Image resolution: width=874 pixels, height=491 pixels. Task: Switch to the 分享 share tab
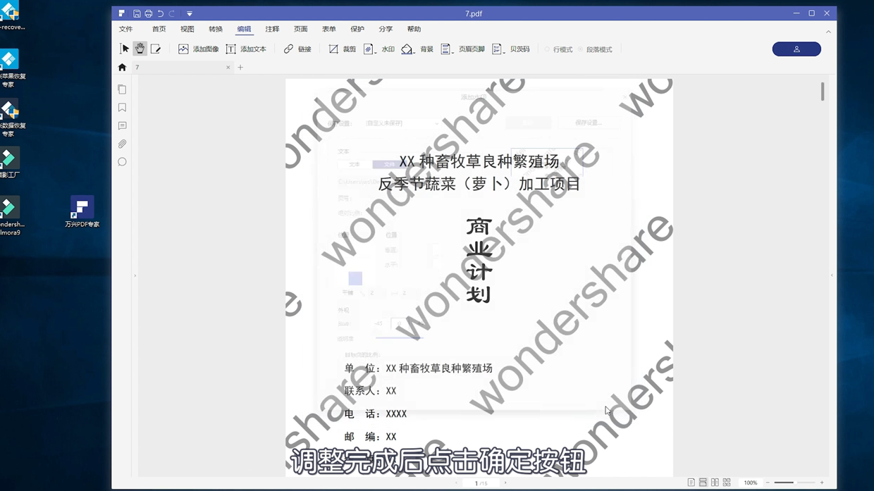[x=386, y=29]
